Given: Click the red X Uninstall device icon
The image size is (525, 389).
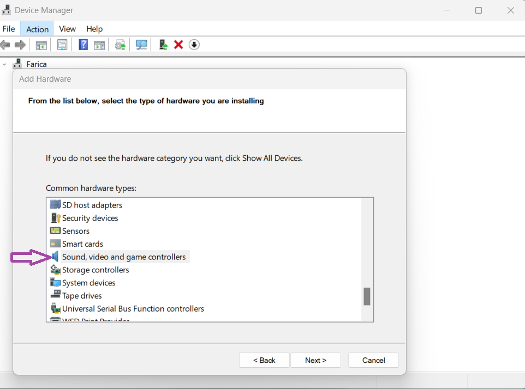Looking at the screenshot, I should tap(178, 45).
